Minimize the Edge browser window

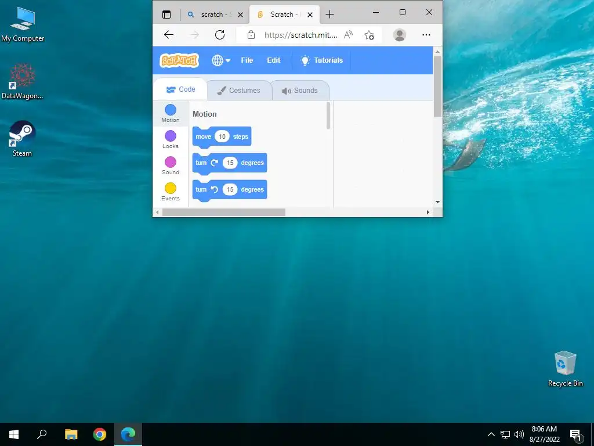click(x=376, y=13)
